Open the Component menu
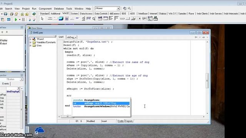 coord(45,8)
